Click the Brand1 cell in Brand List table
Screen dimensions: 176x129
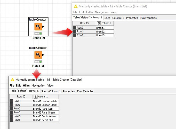105,28
